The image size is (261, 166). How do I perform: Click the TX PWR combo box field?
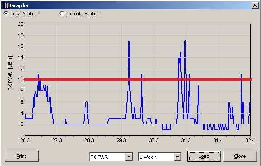coord(111,157)
